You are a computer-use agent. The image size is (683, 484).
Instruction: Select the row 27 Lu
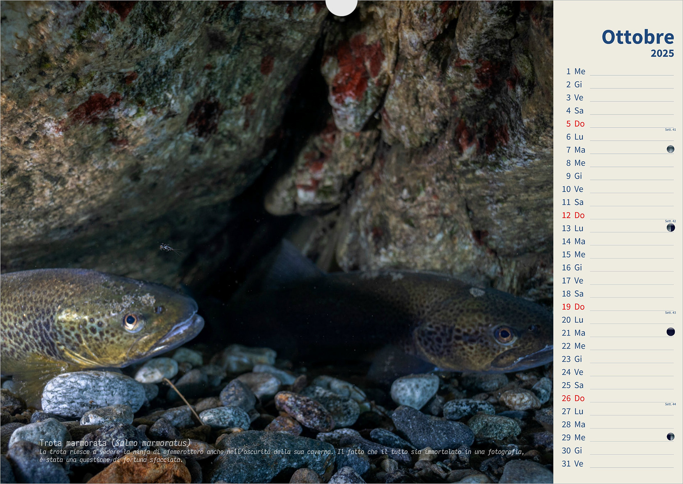[x=618, y=412]
